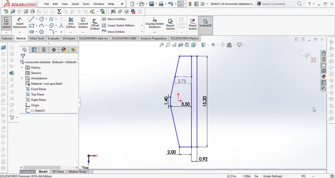Toggle the Instant2D mode
The height and width of the screenshot is (178, 335).
[205, 23]
